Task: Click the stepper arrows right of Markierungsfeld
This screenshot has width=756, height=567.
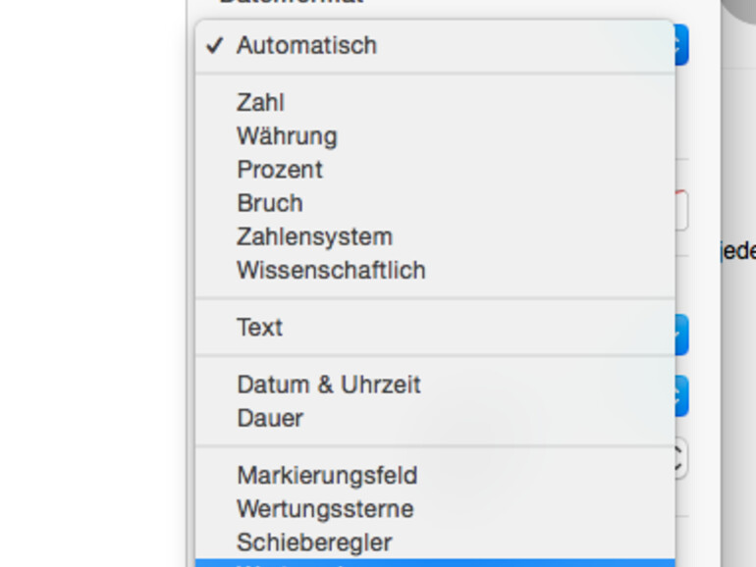Action: click(x=680, y=458)
